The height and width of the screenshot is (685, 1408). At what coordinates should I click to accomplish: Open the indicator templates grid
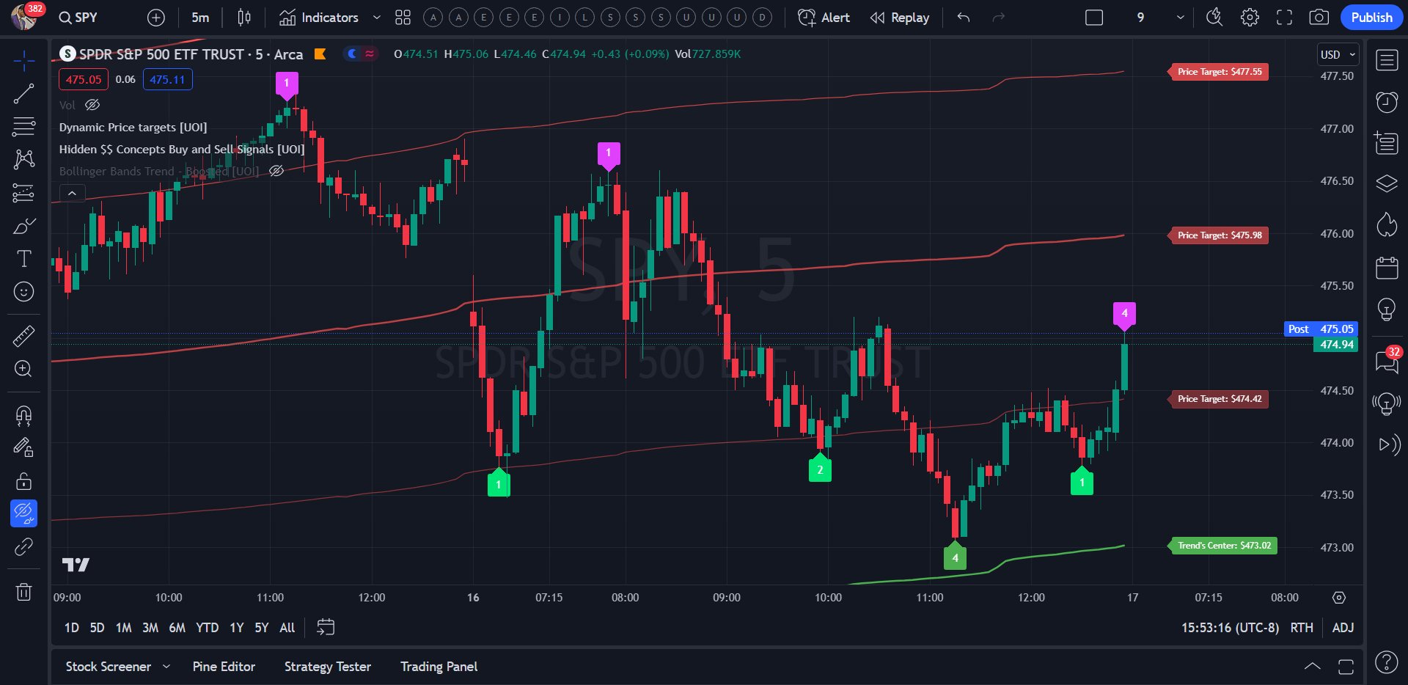coord(403,18)
